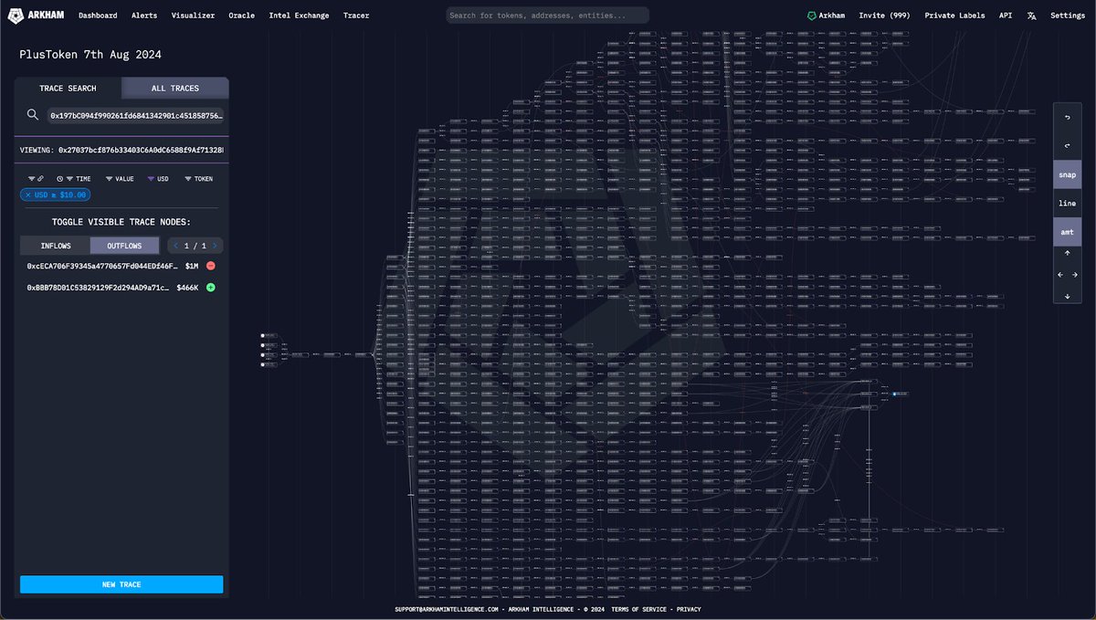Show INFLOWS trace nodes

(55, 246)
